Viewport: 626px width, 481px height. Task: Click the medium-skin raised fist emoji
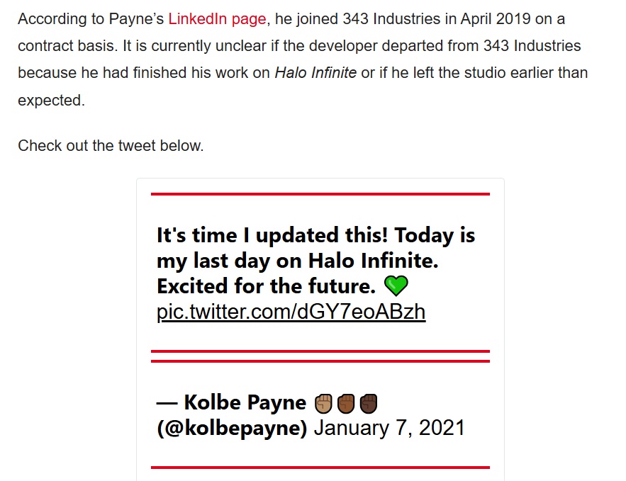coord(346,403)
